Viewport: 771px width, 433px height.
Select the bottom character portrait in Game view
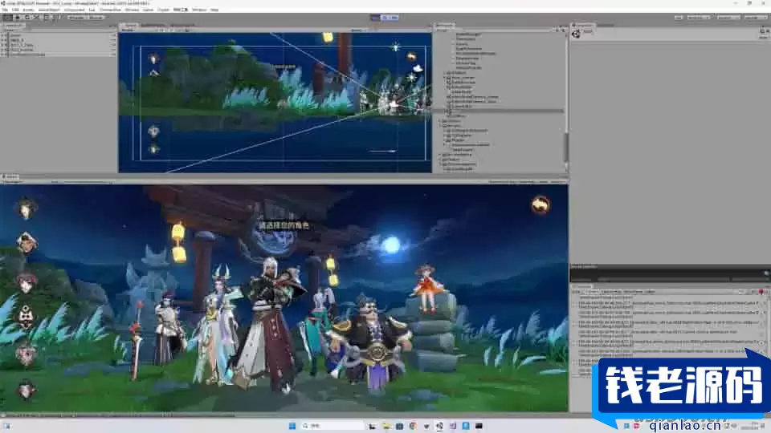click(x=26, y=390)
